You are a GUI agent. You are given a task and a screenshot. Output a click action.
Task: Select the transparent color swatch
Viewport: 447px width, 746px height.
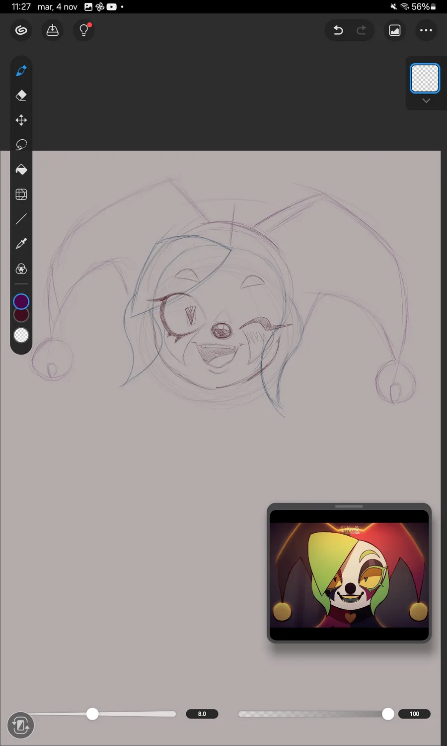pyautogui.click(x=21, y=336)
